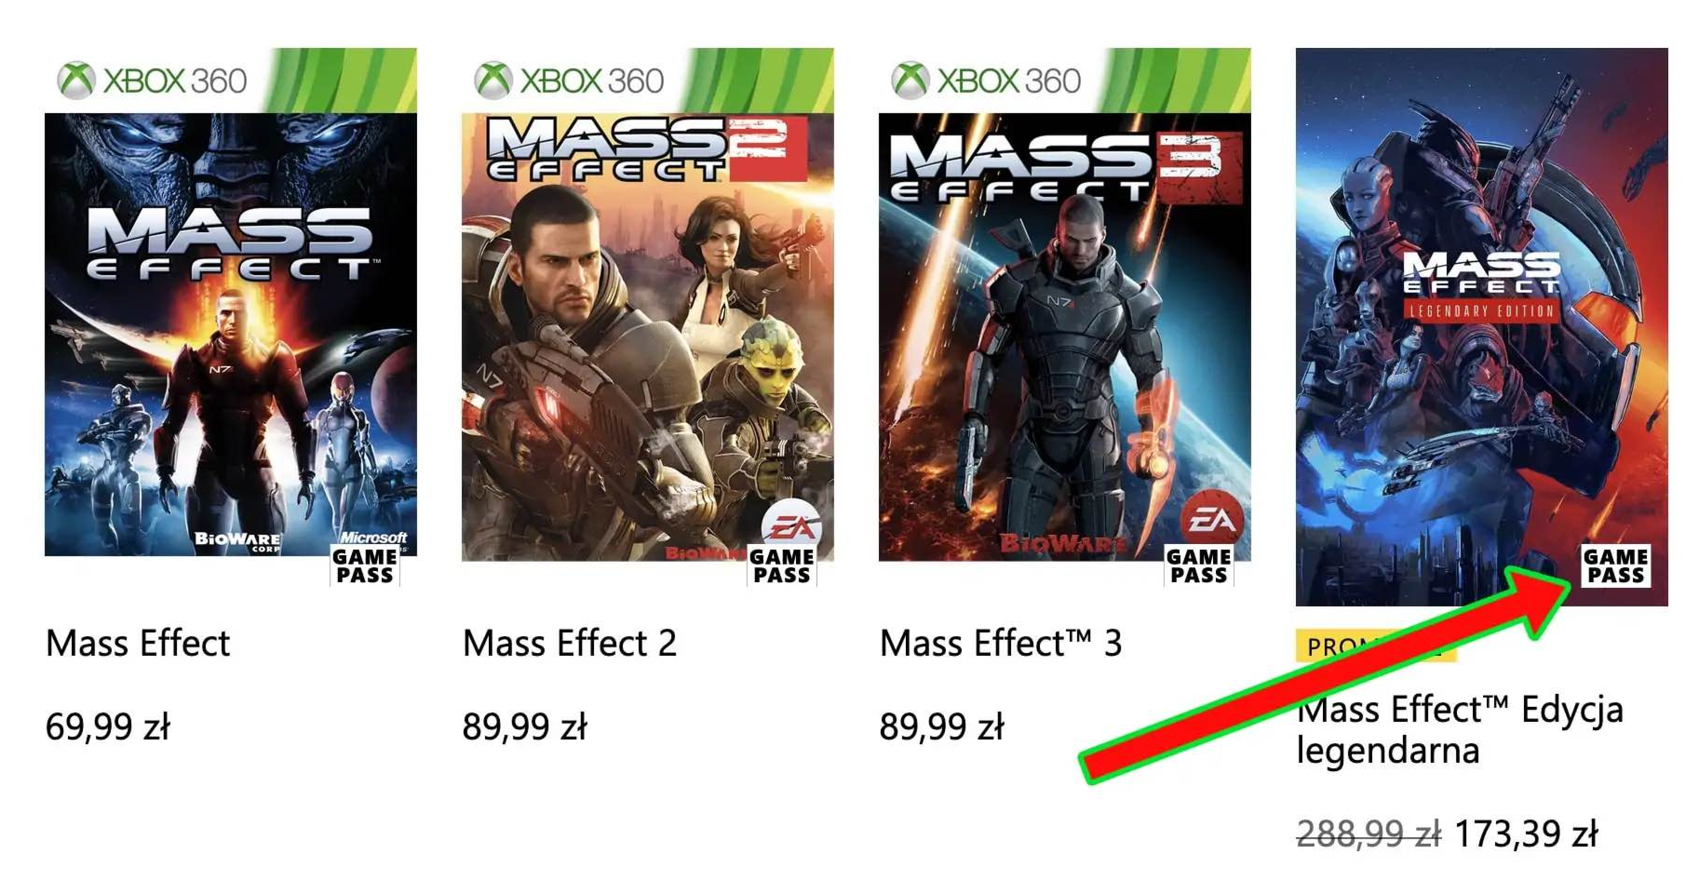Click Game Pass badge on Mass Effect 3 cover
The image size is (1699, 874).
(1199, 566)
